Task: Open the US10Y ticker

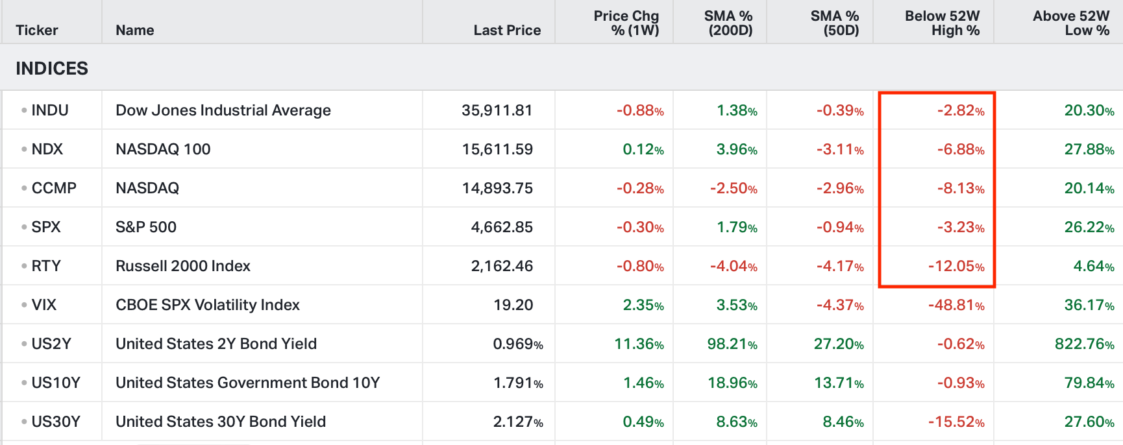Action: [56, 383]
